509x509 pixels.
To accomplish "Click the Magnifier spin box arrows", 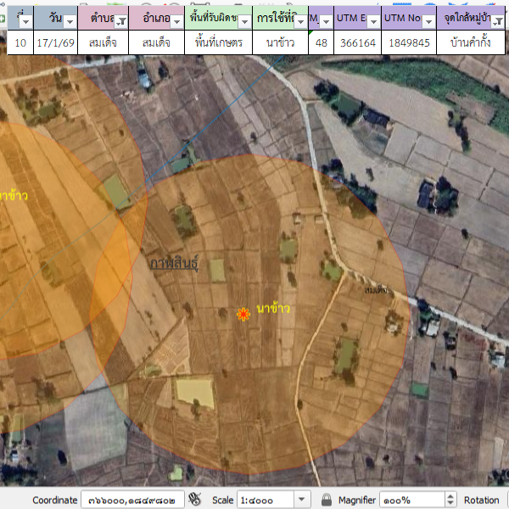I will click(x=450, y=500).
